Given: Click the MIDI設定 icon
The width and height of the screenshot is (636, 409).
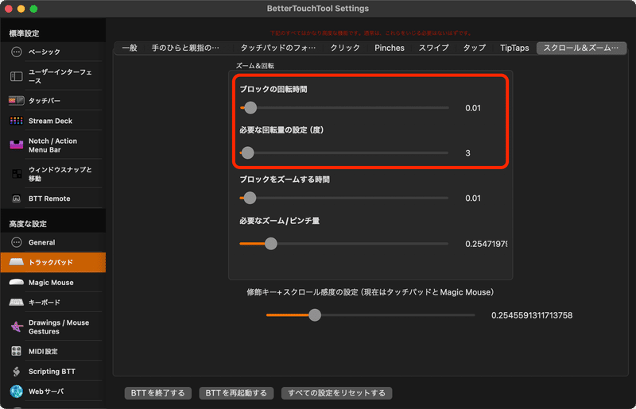Looking at the screenshot, I should 16,351.
